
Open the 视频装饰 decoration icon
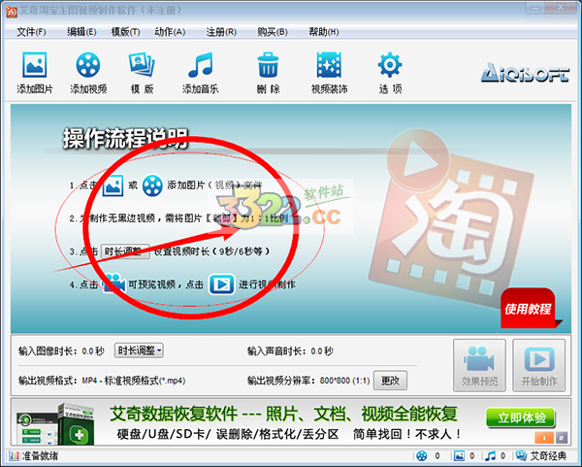click(329, 65)
